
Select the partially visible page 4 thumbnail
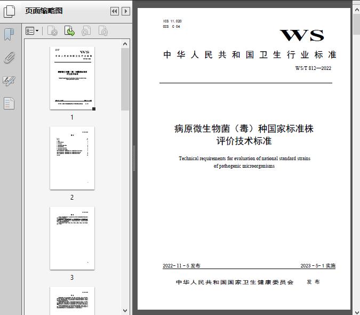[x=72, y=301]
